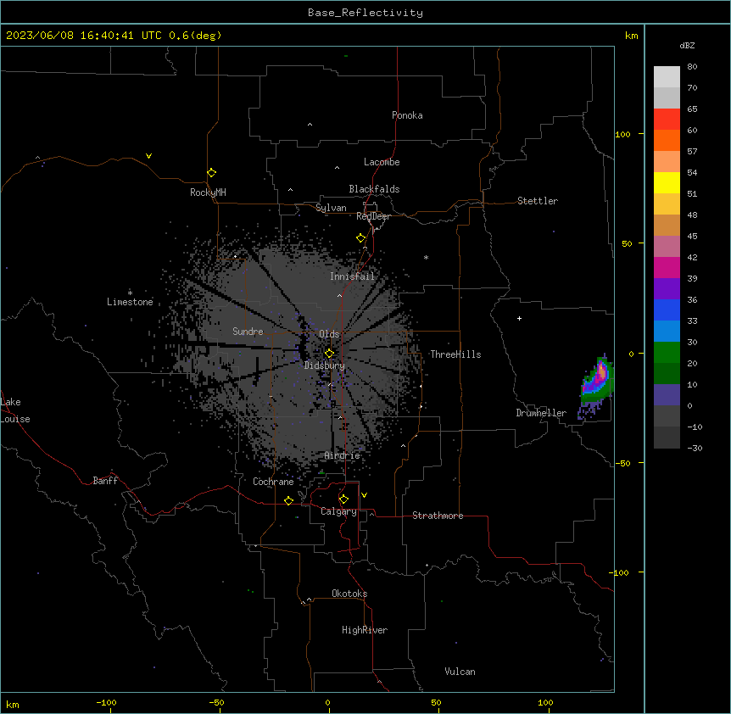Click the Banff label
The image size is (731, 714).
[105, 481]
